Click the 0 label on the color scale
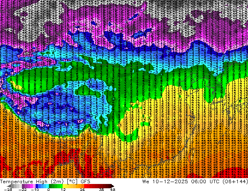Viewport: 248px width, 191px height. 49,189
